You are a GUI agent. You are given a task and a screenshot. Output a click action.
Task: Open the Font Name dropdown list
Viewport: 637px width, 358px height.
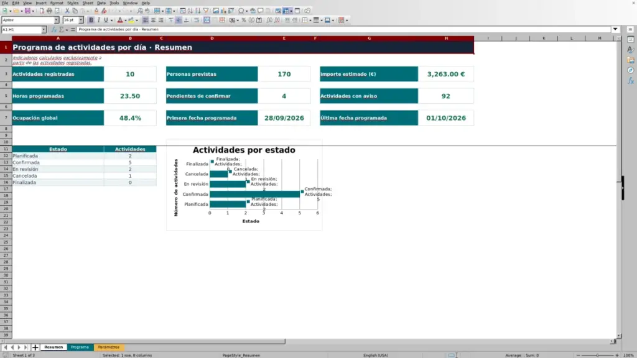click(57, 21)
